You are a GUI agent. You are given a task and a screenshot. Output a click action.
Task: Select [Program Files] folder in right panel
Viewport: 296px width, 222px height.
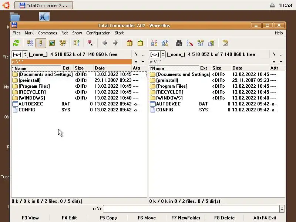click(x=217, y=86)
